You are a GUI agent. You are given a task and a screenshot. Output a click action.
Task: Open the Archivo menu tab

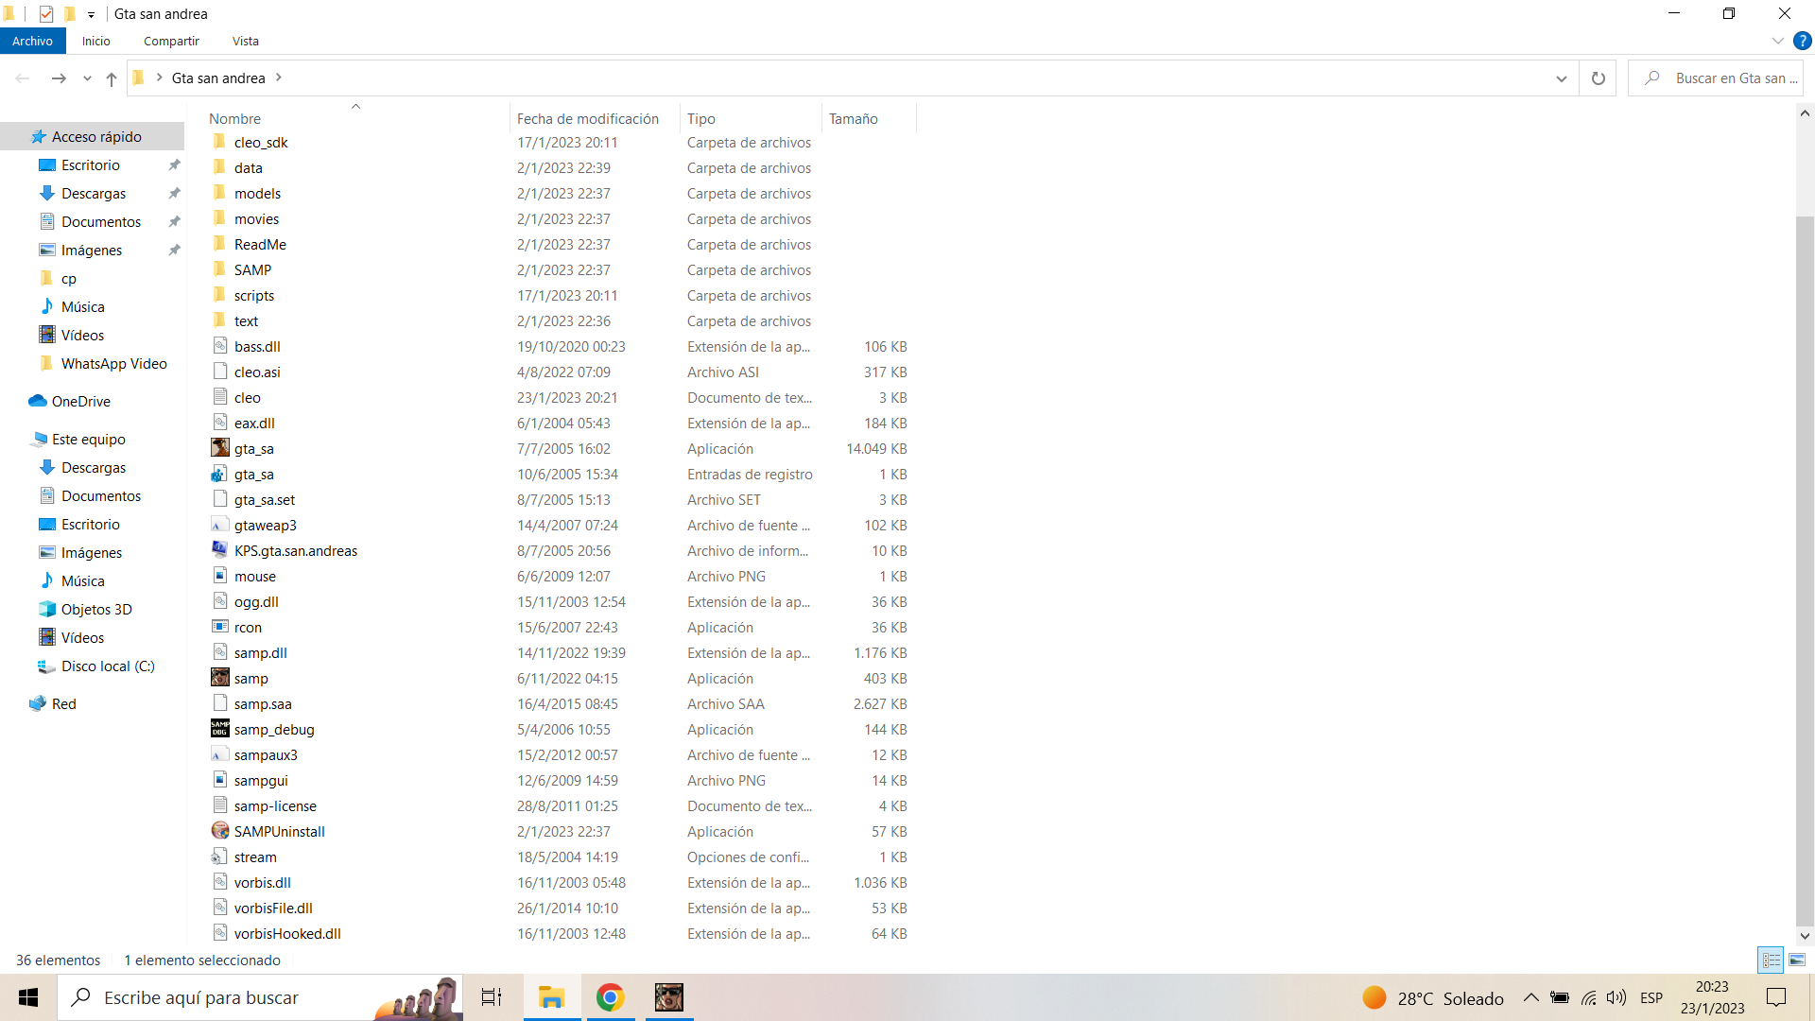coord(33,41)
